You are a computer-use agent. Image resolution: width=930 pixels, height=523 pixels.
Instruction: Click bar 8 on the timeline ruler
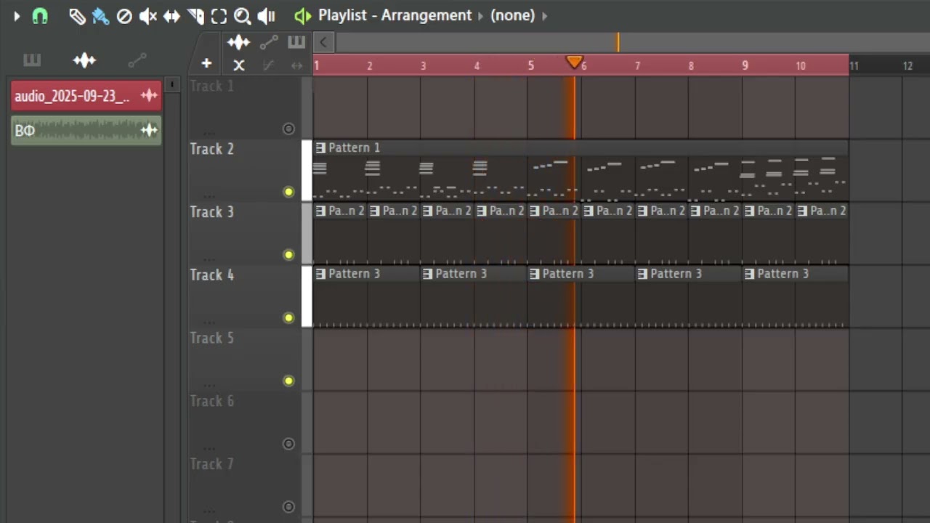coord(691,65)
